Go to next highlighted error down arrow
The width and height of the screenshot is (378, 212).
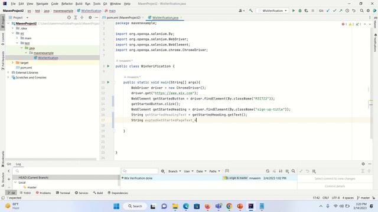(x=370, y=24)
